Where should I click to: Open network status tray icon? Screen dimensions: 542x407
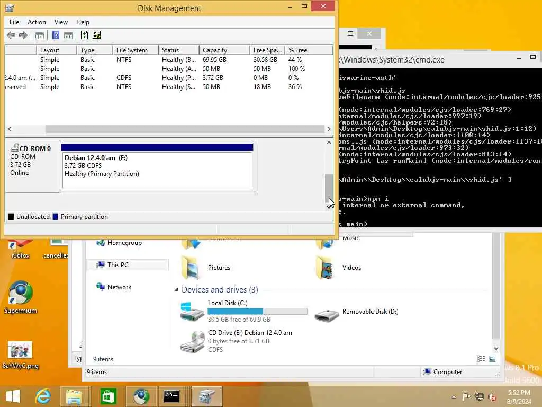click(480, 396)
